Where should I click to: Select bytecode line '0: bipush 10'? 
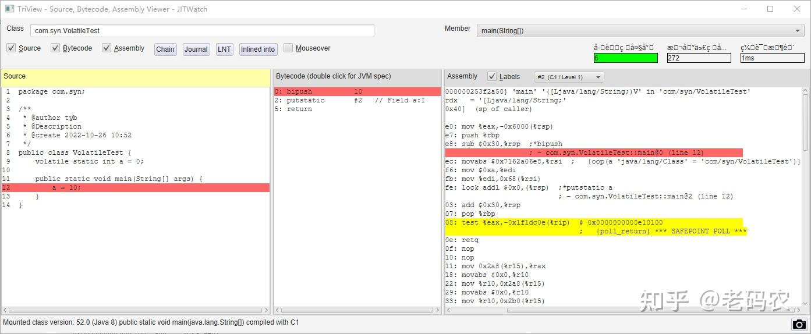point(357,91)
